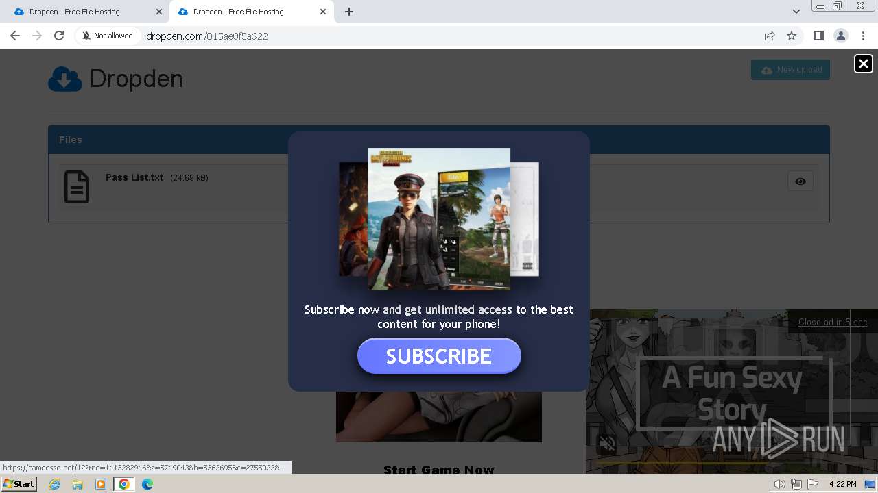Click the SUBSCRIBE button
Image resolution: width=878 pixels, height=493 pixels.
click(439, 356)
